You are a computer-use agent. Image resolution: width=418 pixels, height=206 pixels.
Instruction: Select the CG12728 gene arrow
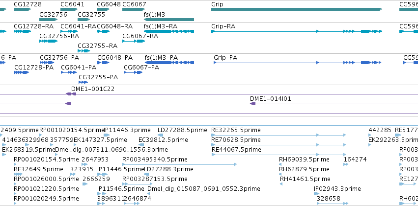(x=22, y=9)
